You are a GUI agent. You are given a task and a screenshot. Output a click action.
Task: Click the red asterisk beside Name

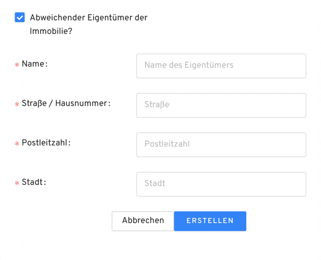click(17, 65)
